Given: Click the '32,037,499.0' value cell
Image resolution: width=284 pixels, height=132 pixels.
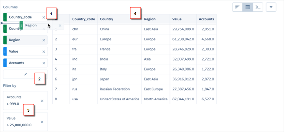Looking at the screenshot, I should (x=183, y=59).
